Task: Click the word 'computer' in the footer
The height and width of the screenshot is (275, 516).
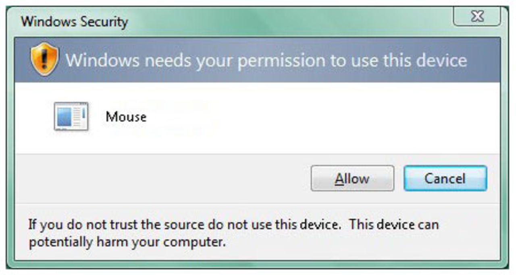Action: coord(193,242)
